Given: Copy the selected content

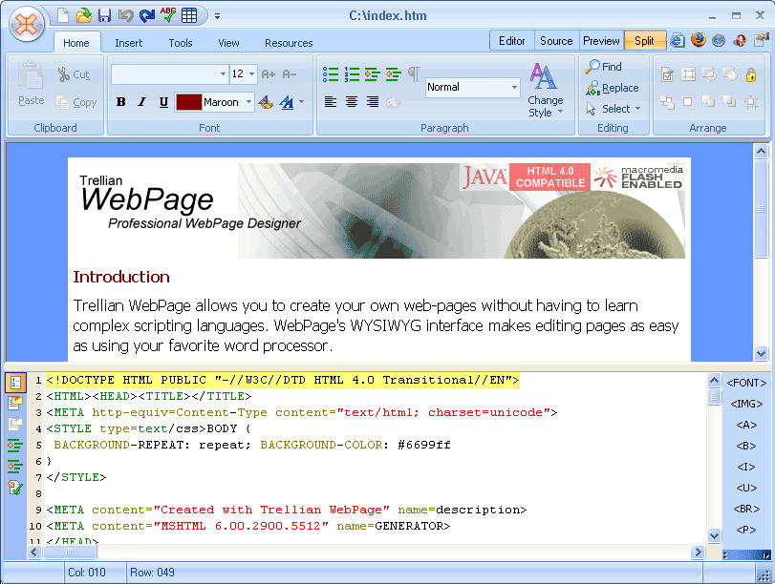Looking at the screenshot, I should [76, 102].
